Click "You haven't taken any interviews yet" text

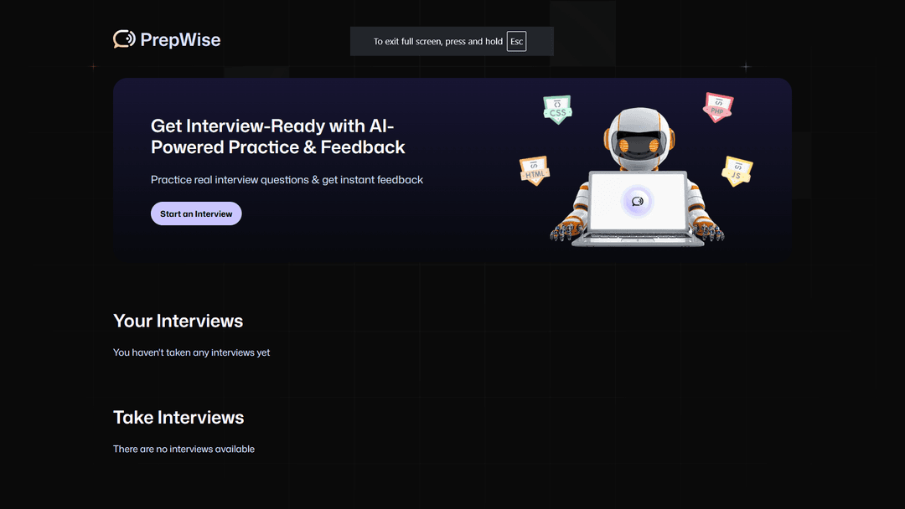[192, 352]
